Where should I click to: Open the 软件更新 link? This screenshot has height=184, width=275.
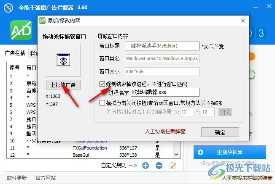(x=17, y=178)
